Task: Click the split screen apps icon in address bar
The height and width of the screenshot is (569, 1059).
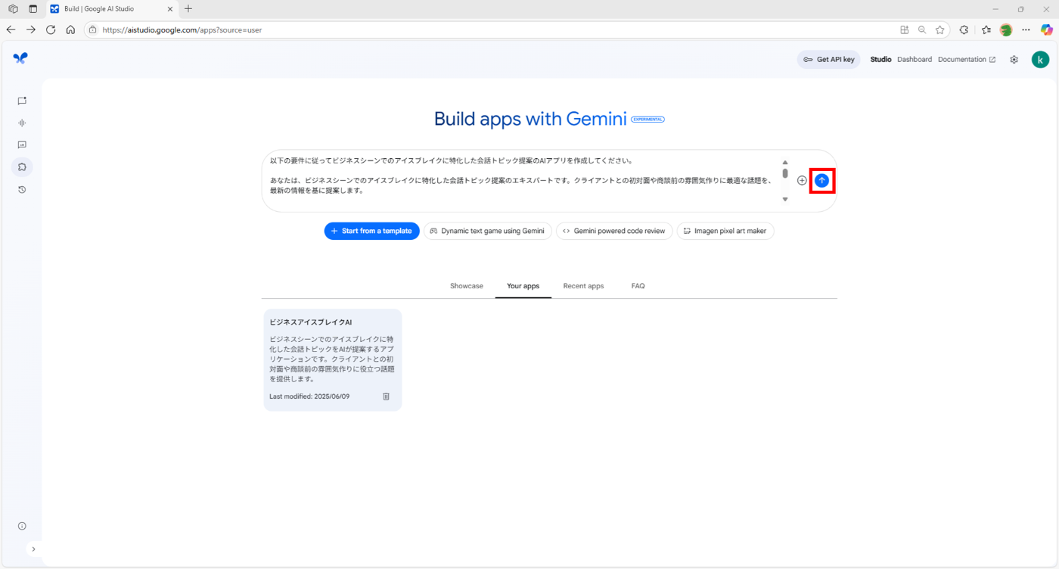Action: [x=904, y=30]
